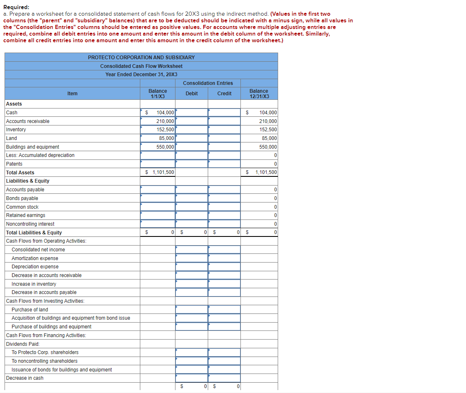Screen dimensions: 466x393
Task: Select the Accounts payable balance 1/1/X3 cell
Action: 158,189
